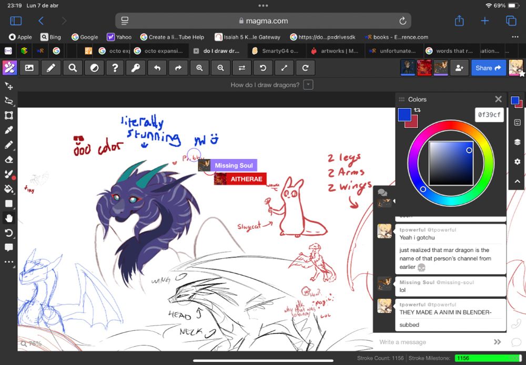This screenshot has height=365, width=526.
Task: Click the insert image toolbar icon
Action: (x=29, y=68)
